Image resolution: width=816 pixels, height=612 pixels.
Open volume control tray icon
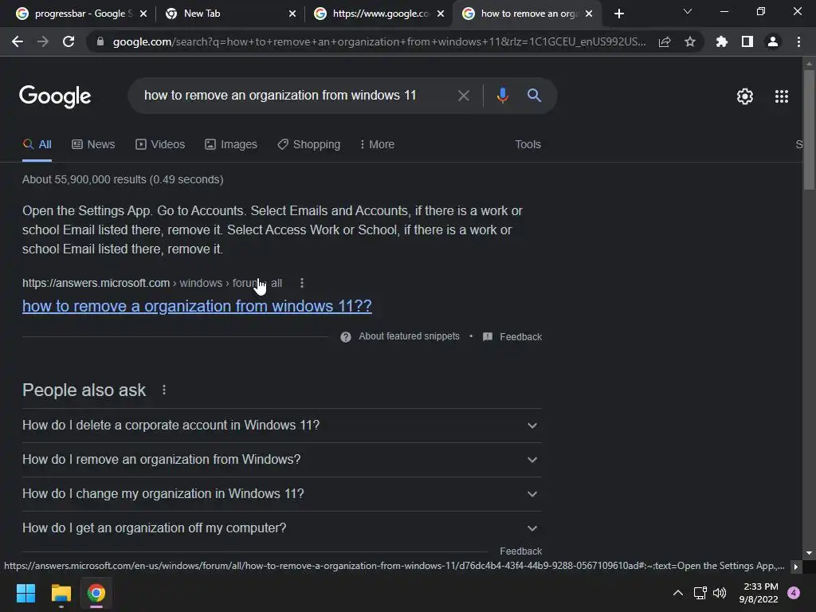(720, 593)
